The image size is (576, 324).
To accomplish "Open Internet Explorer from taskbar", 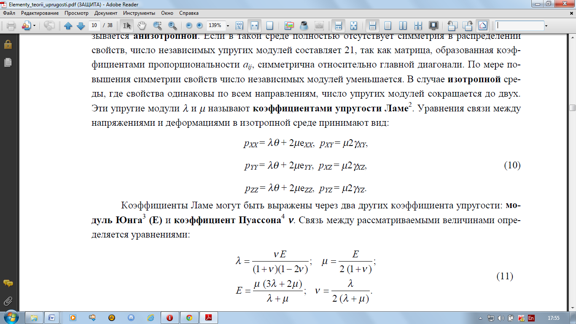I will click(x=151, y=317).
